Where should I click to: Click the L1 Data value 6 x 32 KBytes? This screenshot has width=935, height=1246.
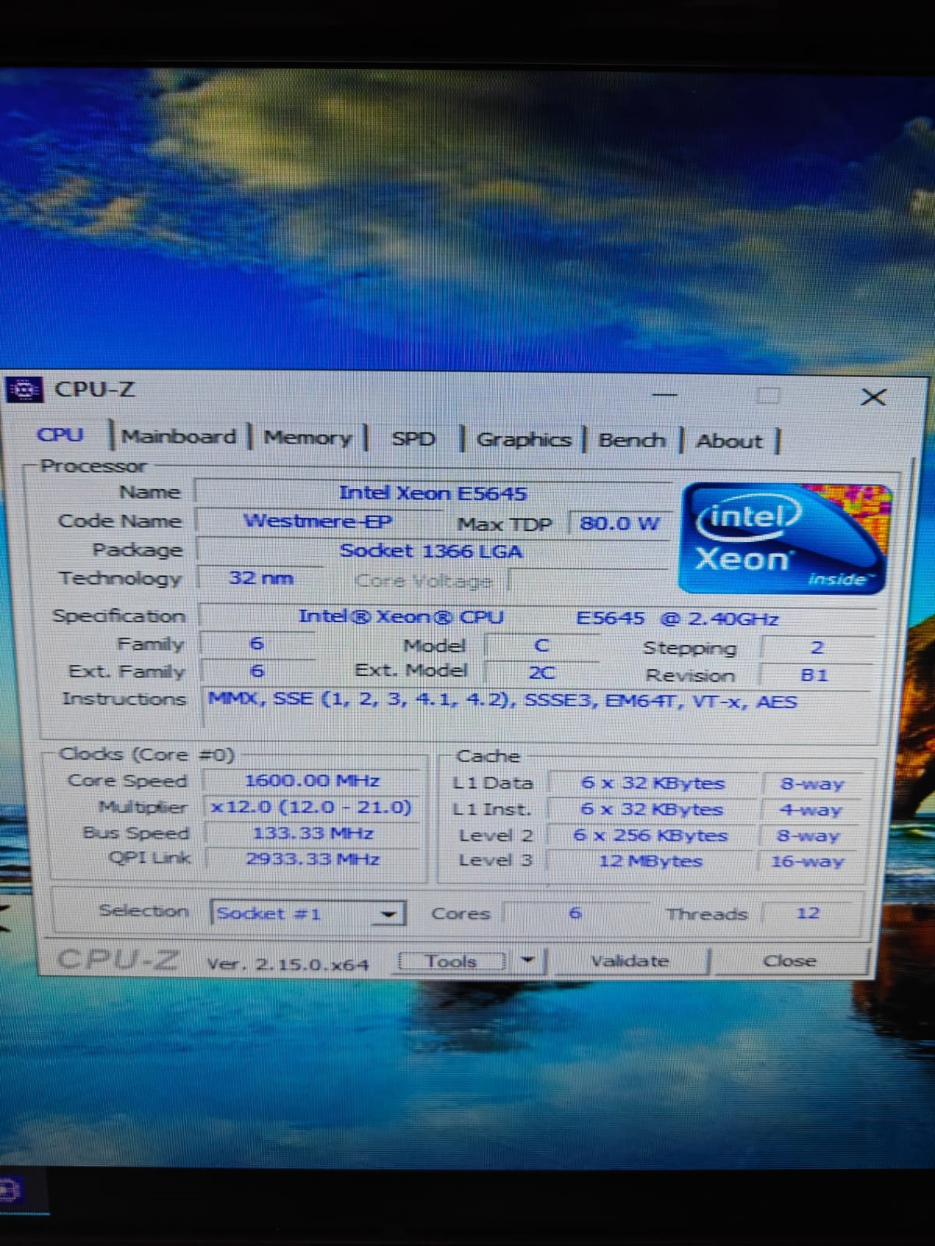pyautogui.click(x=653, y=783)
